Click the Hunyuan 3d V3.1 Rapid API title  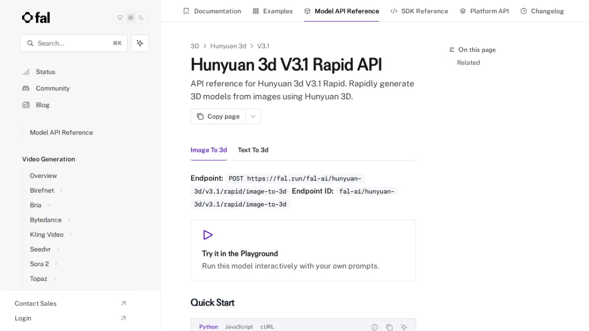click(286, 65)
